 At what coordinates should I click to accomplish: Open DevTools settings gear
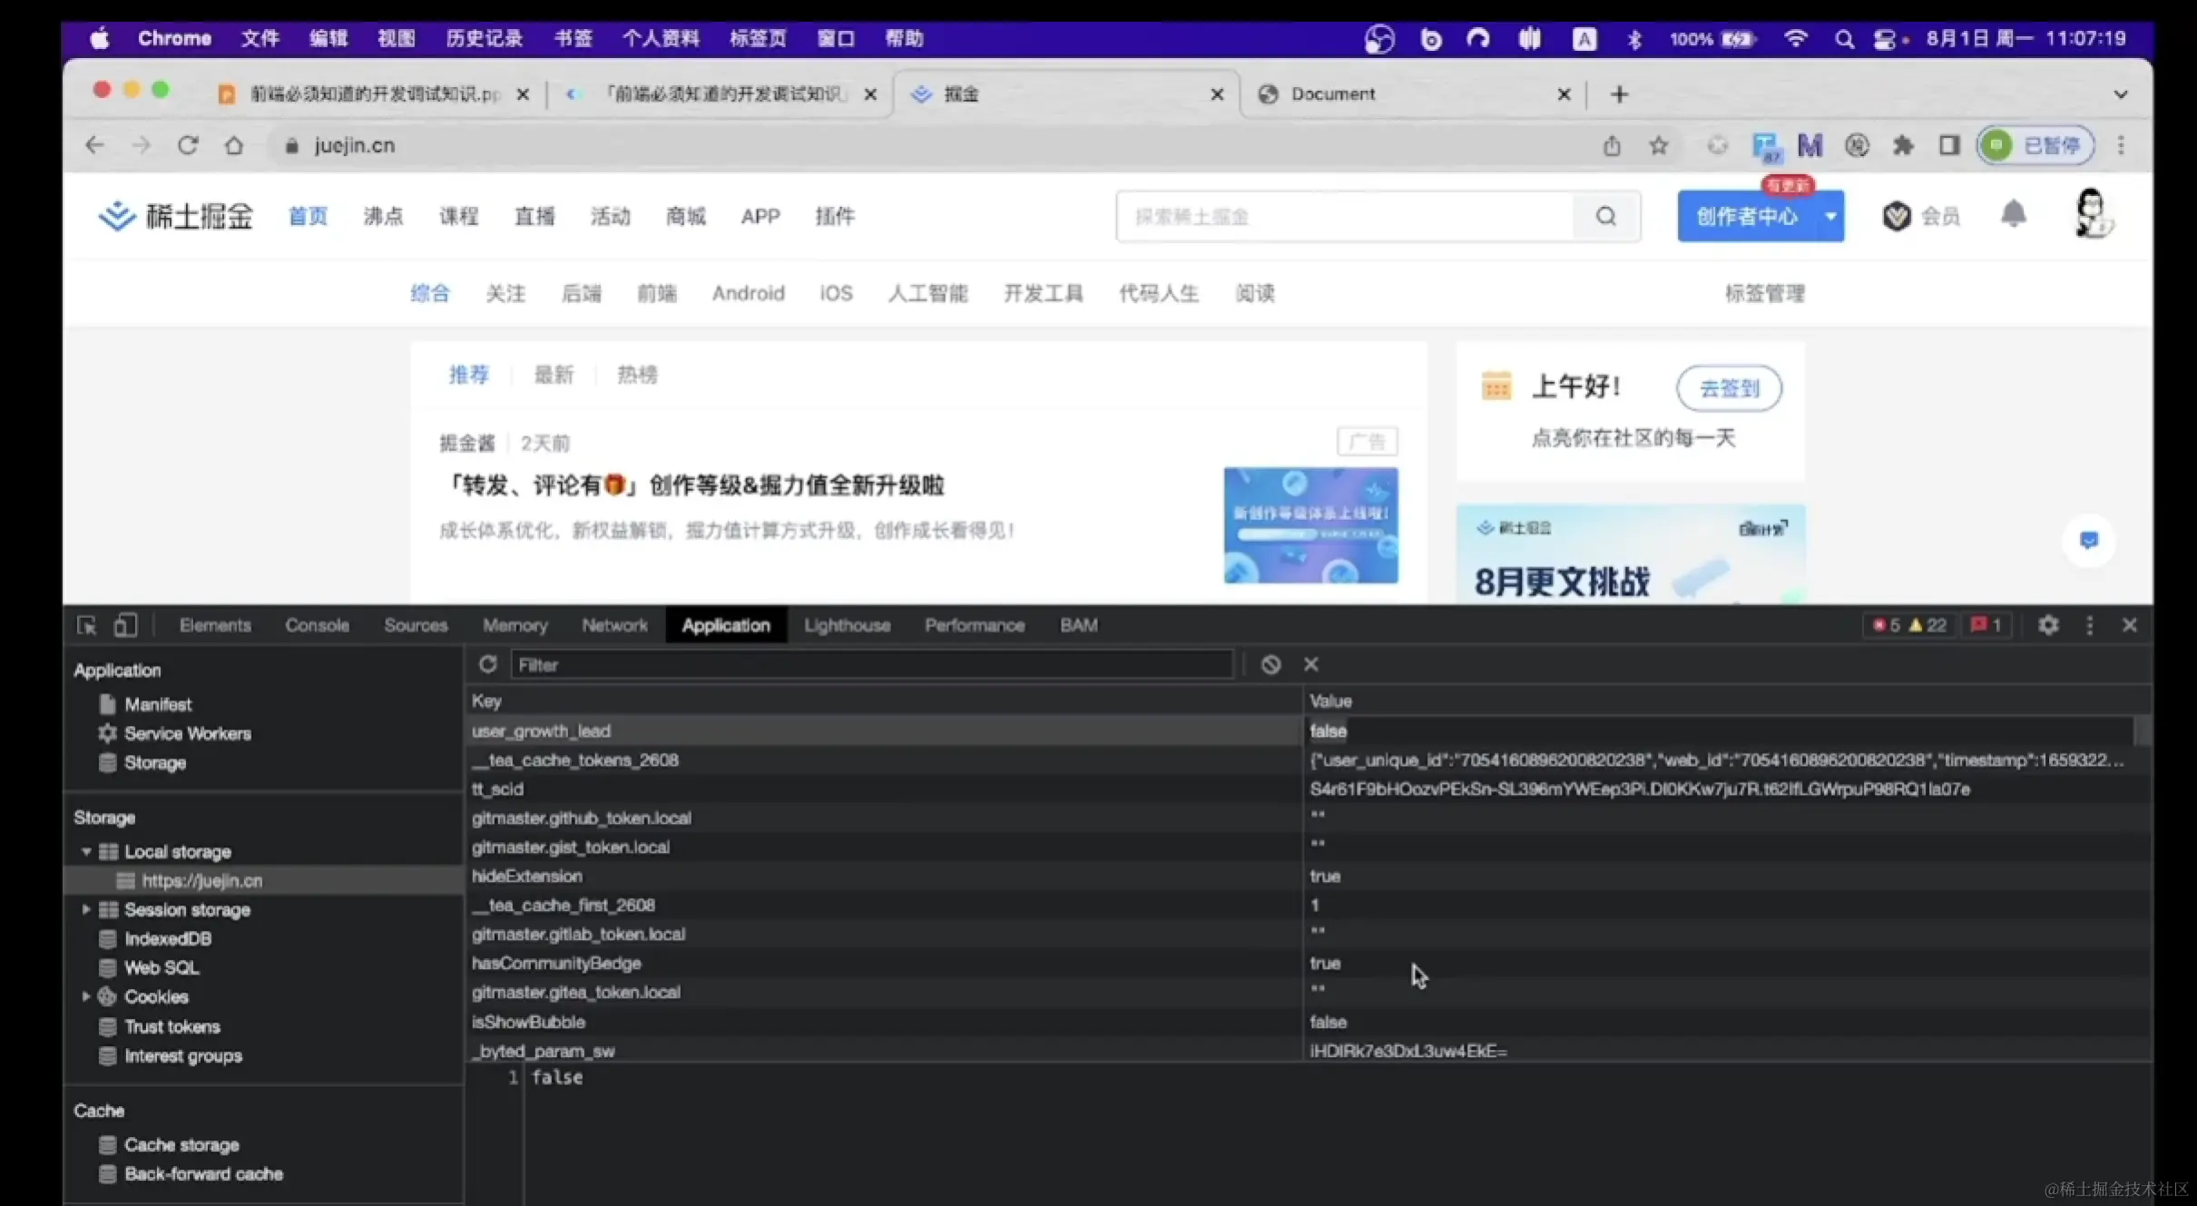pos(2048,625)
